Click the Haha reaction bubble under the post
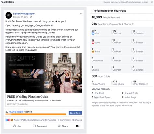 coord(12,120)
